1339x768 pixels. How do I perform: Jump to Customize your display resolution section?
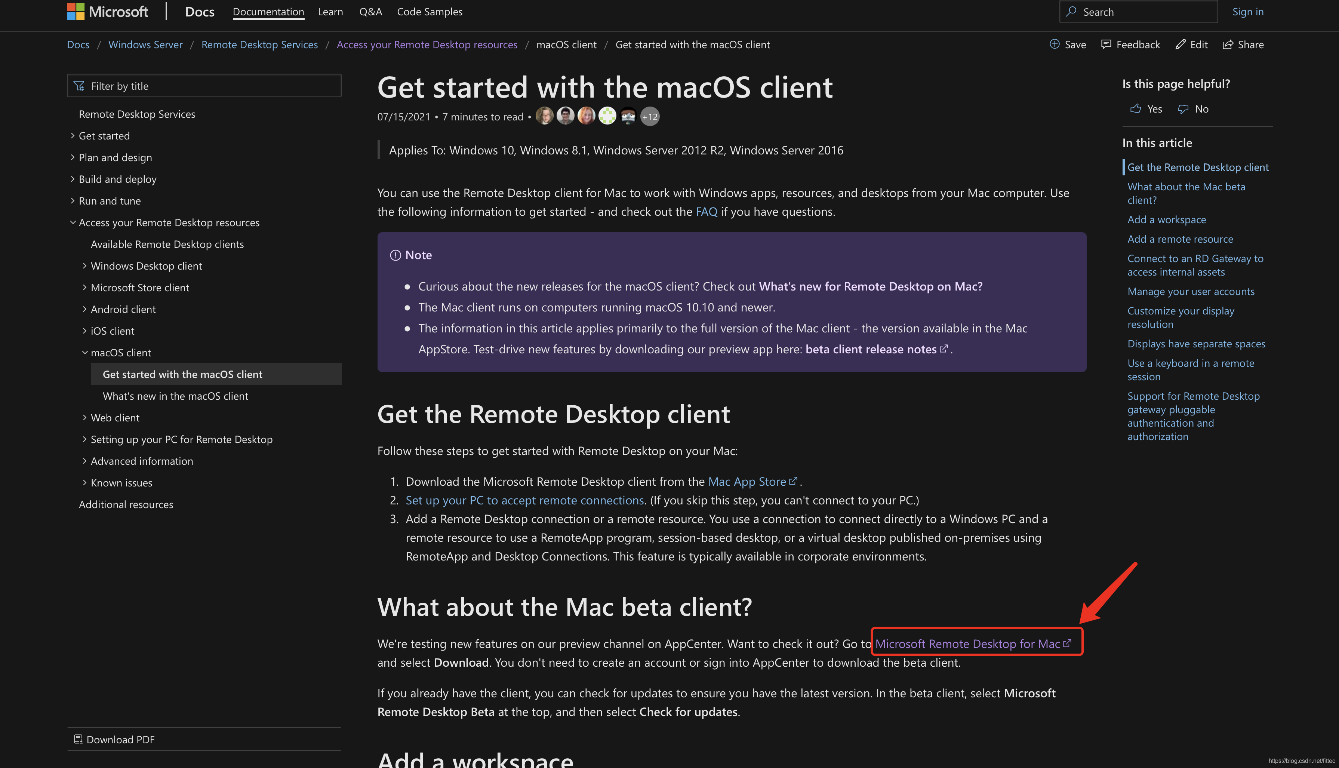(x=1181, y=317)
